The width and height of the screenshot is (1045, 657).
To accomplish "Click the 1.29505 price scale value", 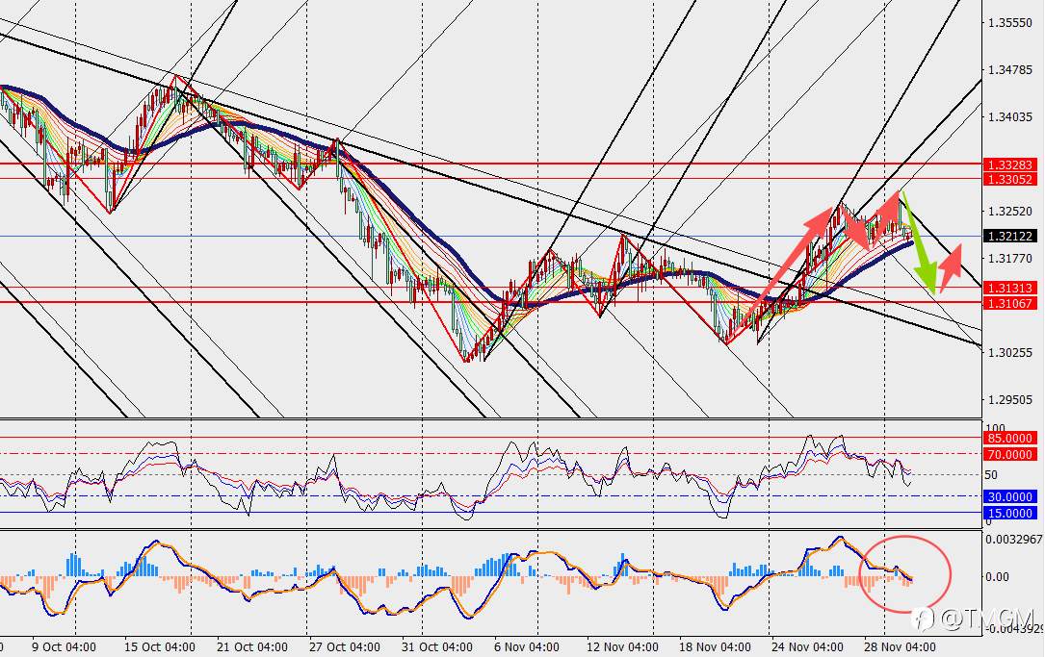I will (1009, 399).
